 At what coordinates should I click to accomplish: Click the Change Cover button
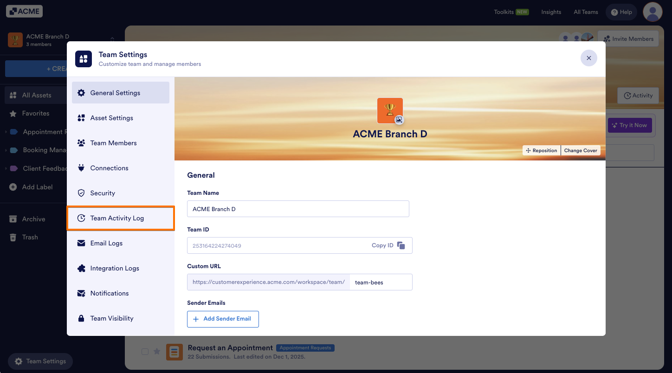click(x=581, y=150)
